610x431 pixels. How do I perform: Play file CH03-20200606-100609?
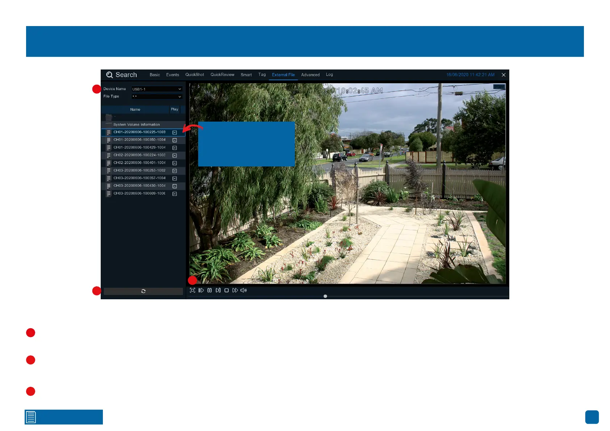click(175, 194)
